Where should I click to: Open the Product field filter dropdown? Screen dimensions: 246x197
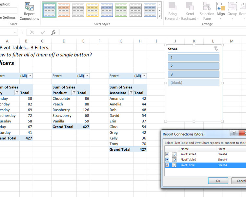73,93
